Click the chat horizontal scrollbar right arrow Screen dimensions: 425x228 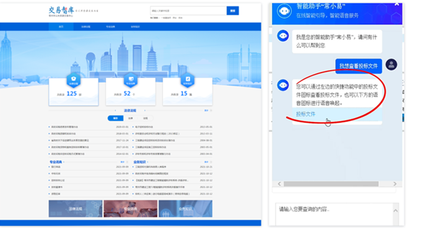coord(395,184)
